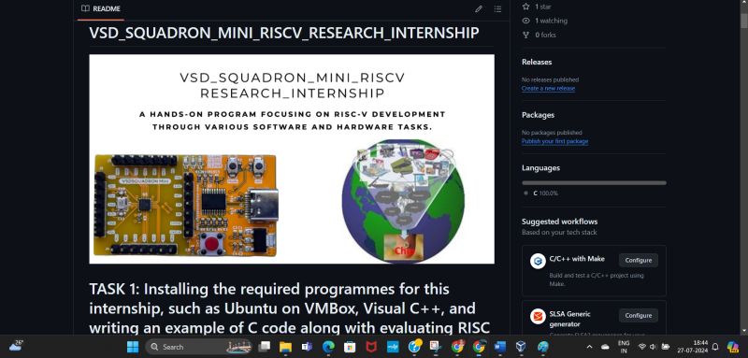Image resolution: width=748 pixels, height=358 pixels.
Task: Expand the system tray hidden icons chevron
Action: [x=589, y=347]
